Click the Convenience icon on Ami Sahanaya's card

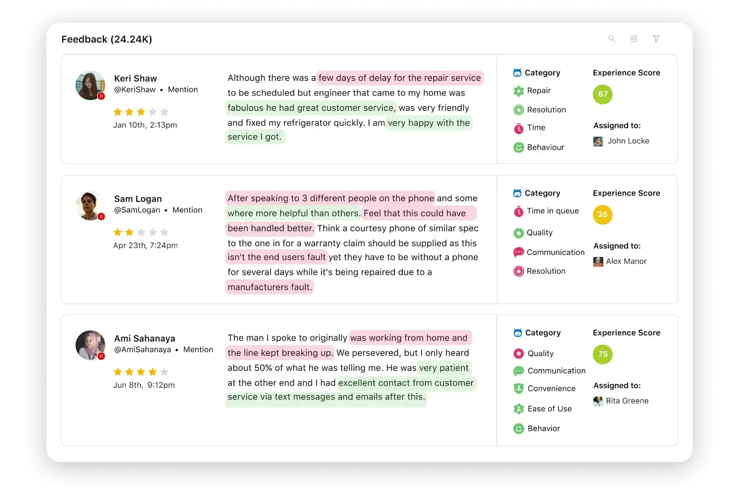tap(518, 388)
